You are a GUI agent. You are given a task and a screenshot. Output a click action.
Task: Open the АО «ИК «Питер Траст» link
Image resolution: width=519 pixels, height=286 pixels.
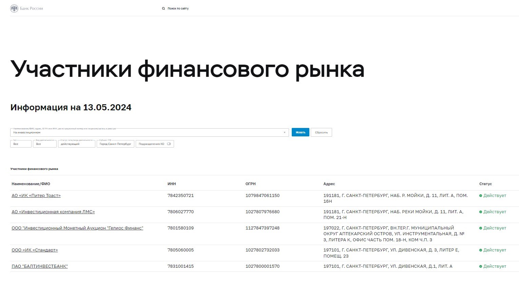[36, 196]
